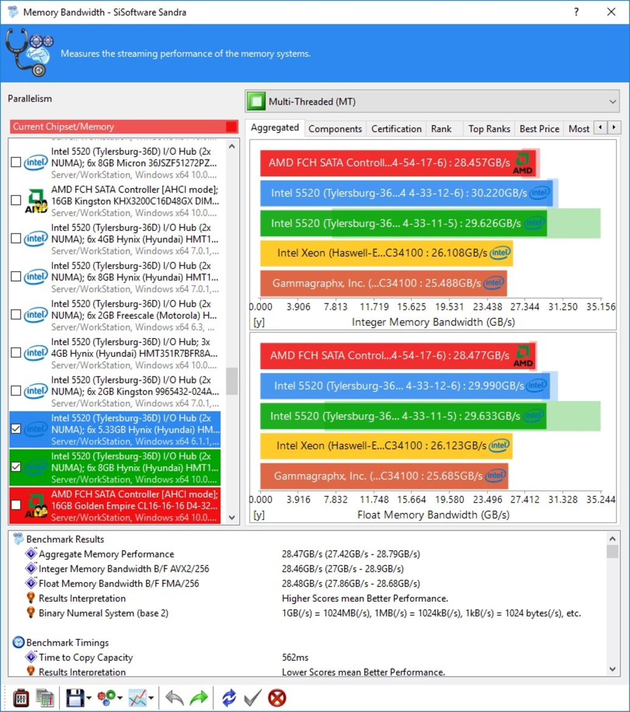630x712 pixels.
Task: Click the Time to Copy Capacity diamond icon
Action: click(x=31, y=657)
